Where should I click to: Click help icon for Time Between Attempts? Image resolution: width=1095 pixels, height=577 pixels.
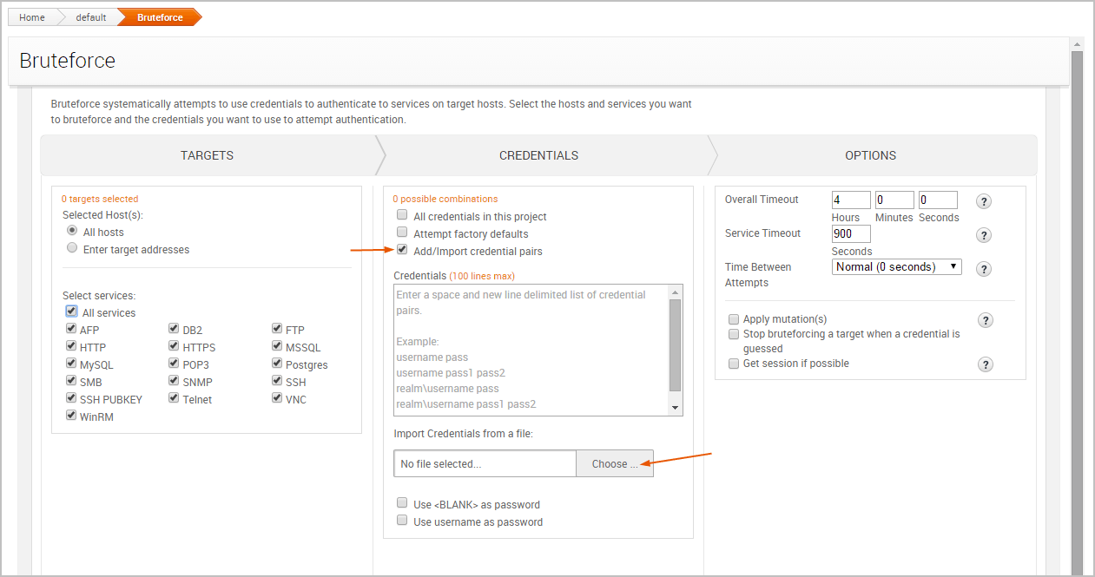(984, 269)
